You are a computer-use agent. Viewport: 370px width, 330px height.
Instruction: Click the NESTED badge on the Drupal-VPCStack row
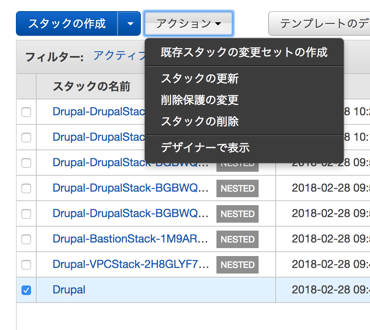[237, 264]
